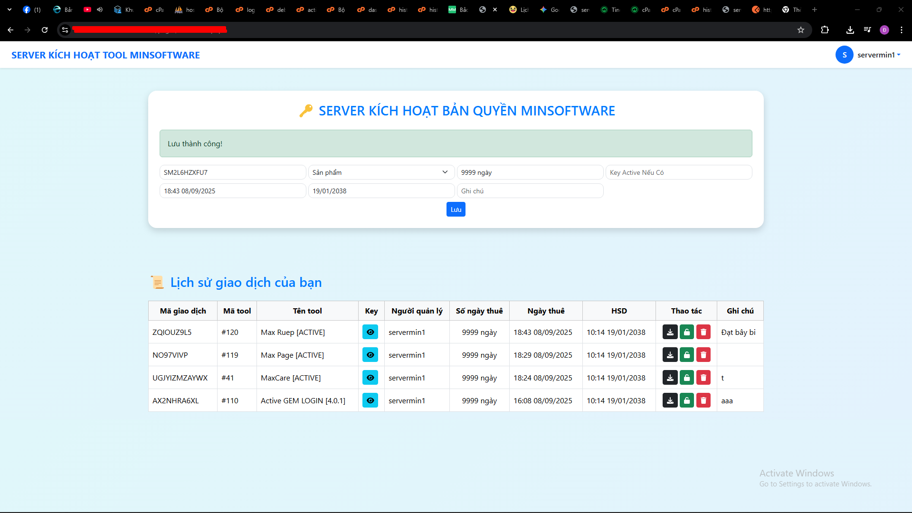Unlock the NO97VIVP transaction
This screenshot has width=912, height=513.
click(687, 355)
